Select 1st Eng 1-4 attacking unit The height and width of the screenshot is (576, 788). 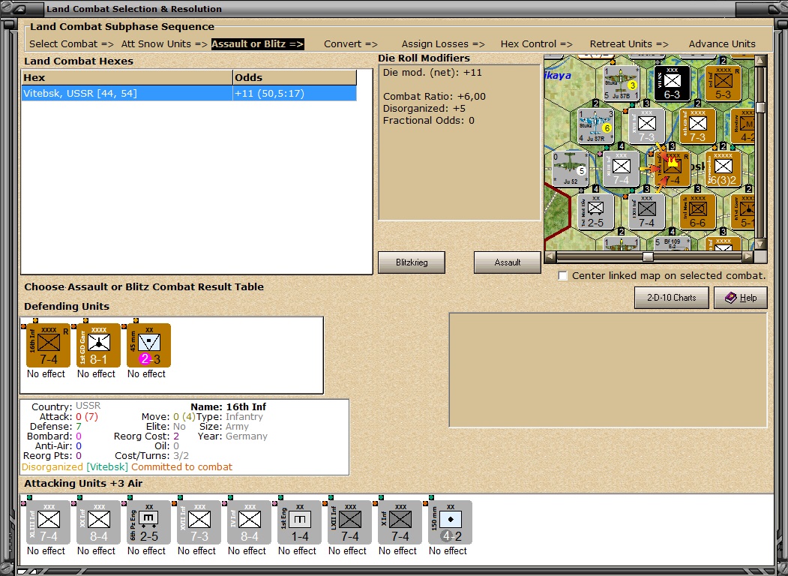tap(299, 522)
